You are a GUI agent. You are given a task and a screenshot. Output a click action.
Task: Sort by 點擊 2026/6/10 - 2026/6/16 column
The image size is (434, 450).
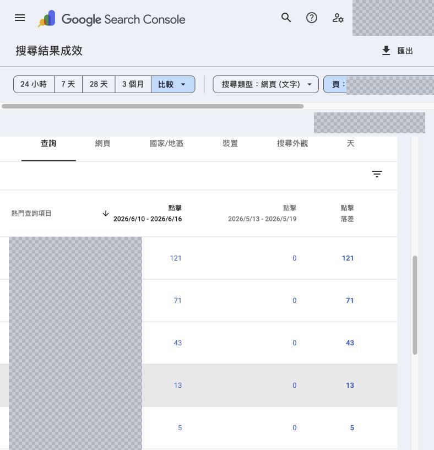(148, 213)
